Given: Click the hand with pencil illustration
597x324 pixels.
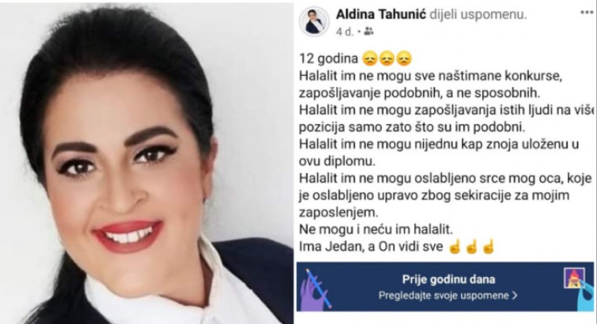Looking at the screenshot, I should pyautogui.click(x=315, y=289).
